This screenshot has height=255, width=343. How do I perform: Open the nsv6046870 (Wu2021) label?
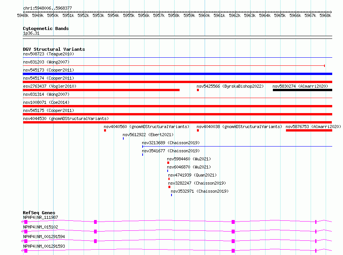189,167
